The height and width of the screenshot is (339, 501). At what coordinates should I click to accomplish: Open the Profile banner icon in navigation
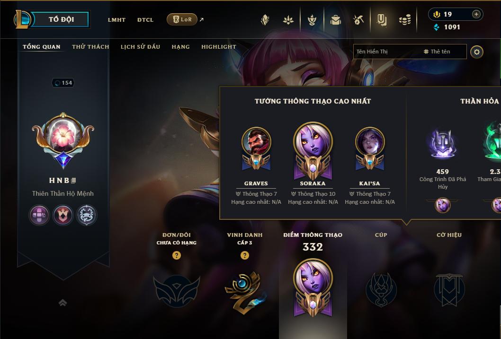(x=382, y=20)
